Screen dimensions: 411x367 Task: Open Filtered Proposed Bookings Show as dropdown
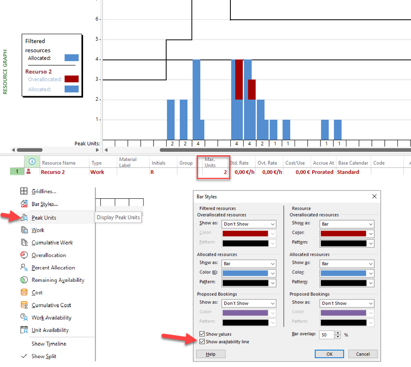[249, 303]
